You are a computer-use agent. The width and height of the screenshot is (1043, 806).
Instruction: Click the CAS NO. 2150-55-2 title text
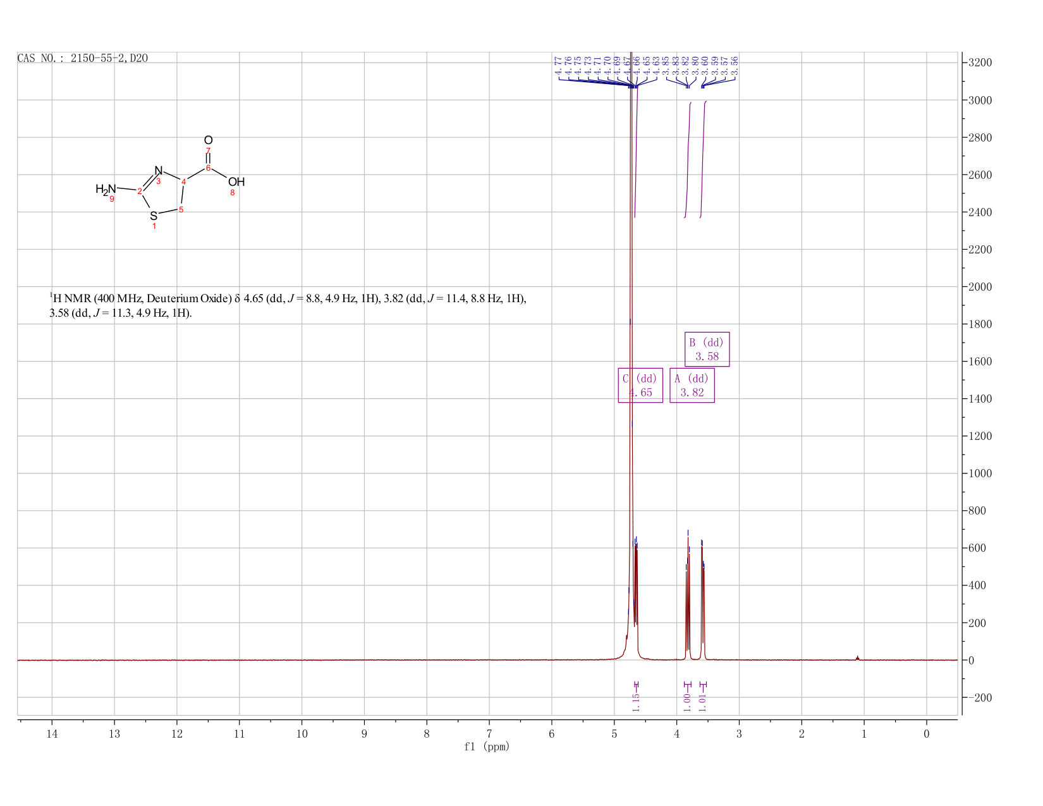(x=83, y=58)
